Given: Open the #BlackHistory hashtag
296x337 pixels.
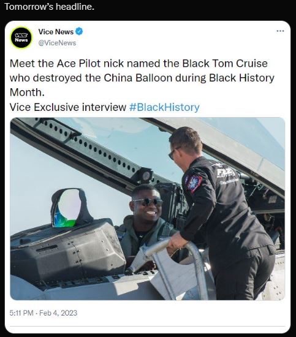Looking at the screenshot, I should (x=164, y=107).
